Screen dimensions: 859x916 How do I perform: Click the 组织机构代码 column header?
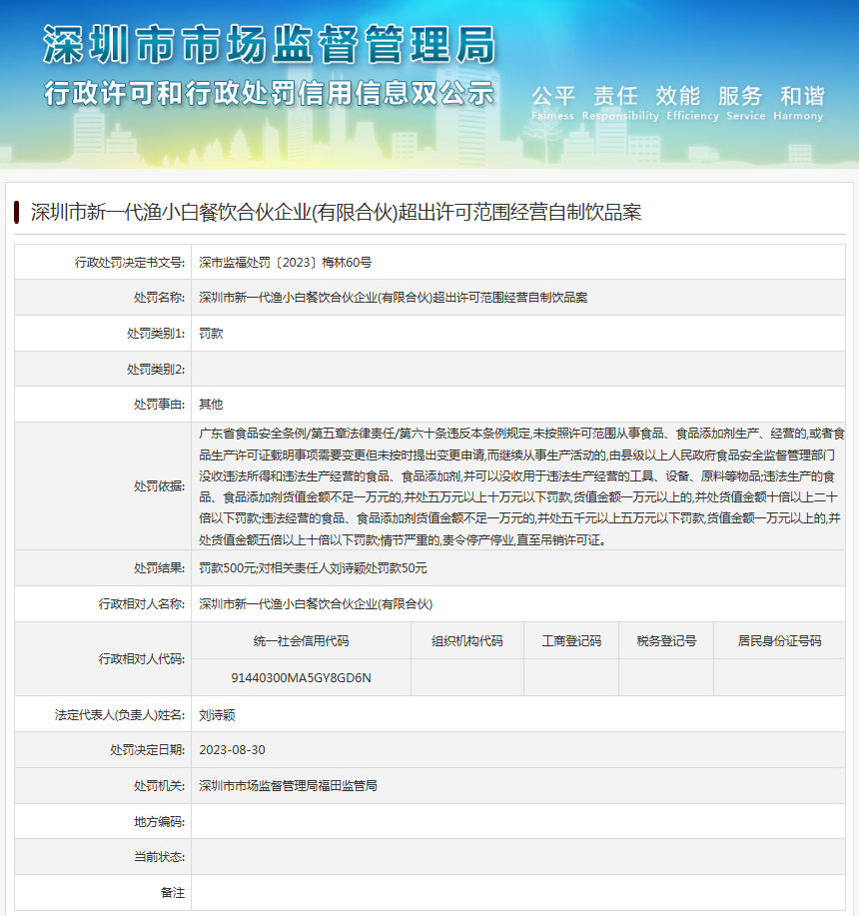tap(467, 641)
